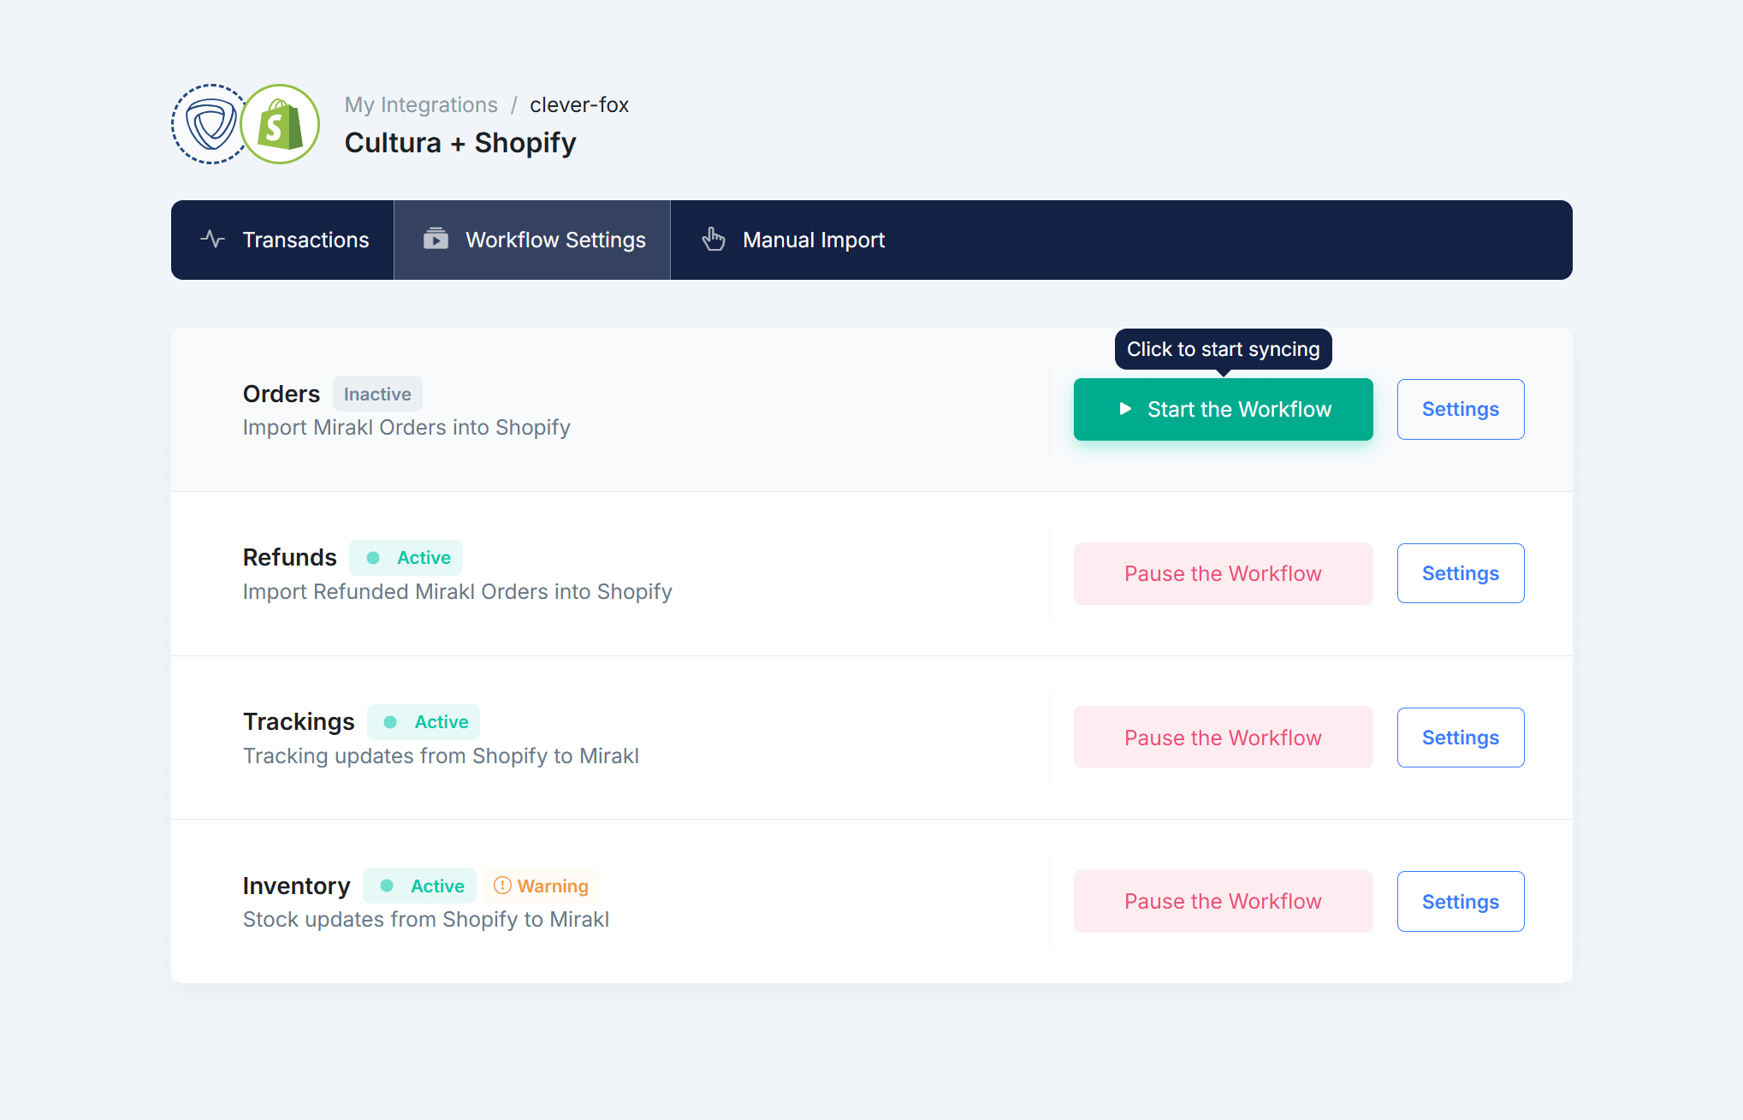This screenshot has width=1743, height=1120.
Task: Click the green dot in Trackings Active badge
Action: (390, 722)
